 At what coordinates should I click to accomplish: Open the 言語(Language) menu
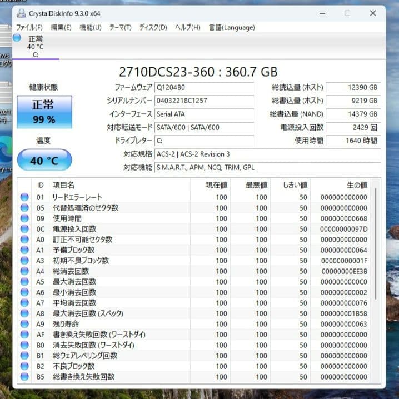pos(232,27)
